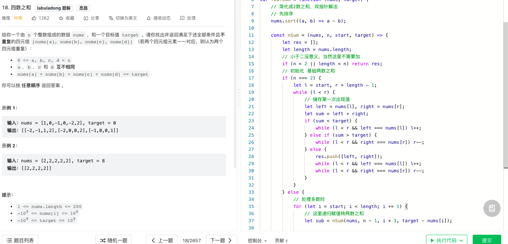
Task: Click the feedback icon next to 反馈
Action: tap(182, 18)
